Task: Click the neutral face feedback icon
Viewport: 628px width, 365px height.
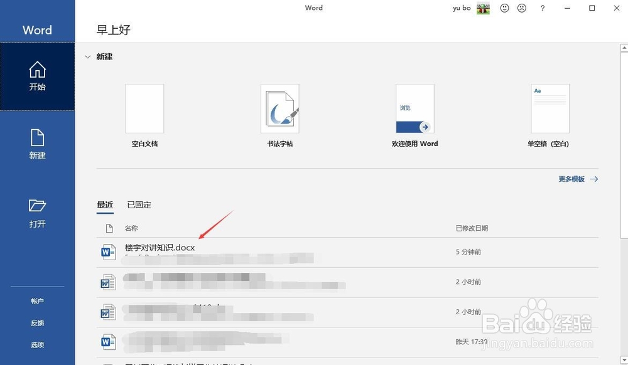Action: tap(522, 8)
